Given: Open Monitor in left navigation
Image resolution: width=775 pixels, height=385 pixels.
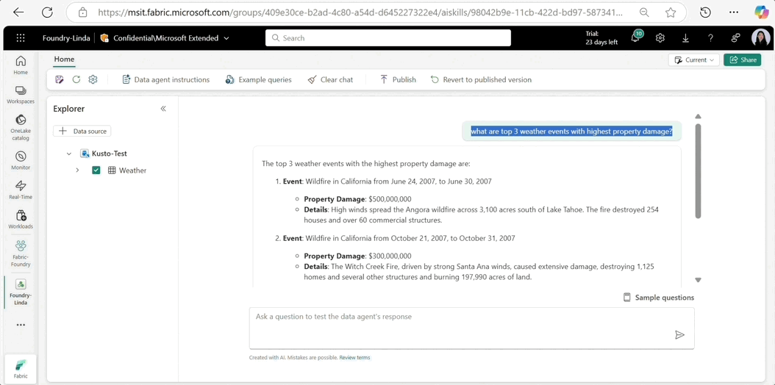Looking at the screenshot, I should point(21,160).
